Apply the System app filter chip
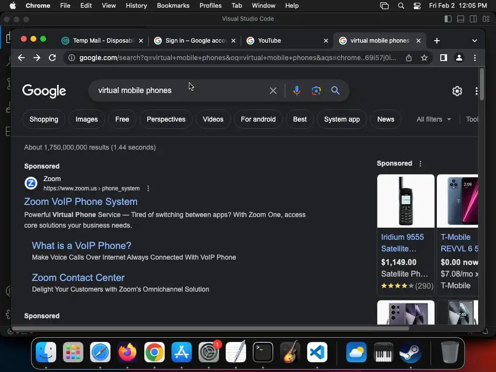496x372 pixels. [342, 119]
